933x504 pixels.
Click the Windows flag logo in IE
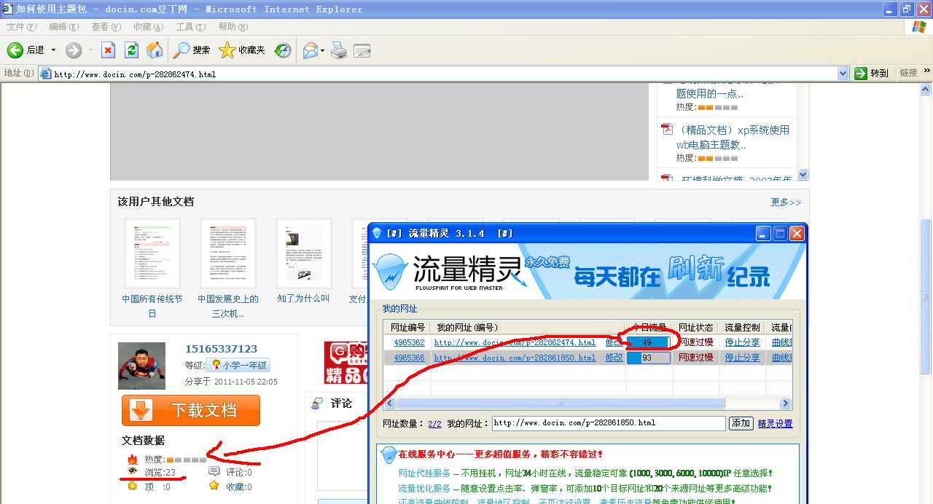919,27
